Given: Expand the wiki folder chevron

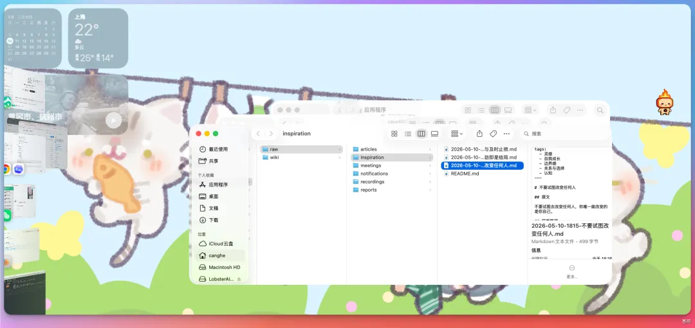Looking at the screenshot, I should click(x=340, y=158).
